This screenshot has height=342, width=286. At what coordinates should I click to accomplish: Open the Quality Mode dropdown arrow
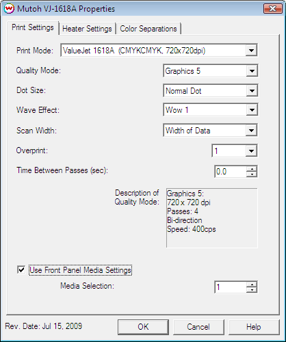coord(252,71)
